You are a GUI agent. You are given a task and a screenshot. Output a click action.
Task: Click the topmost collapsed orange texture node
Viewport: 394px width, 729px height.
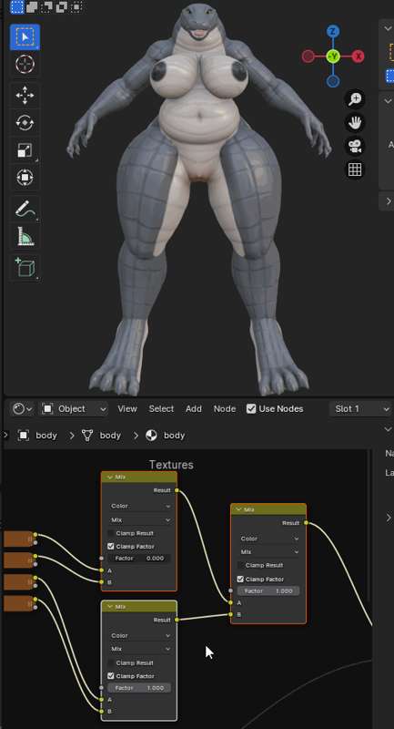(x=18, y=539)
